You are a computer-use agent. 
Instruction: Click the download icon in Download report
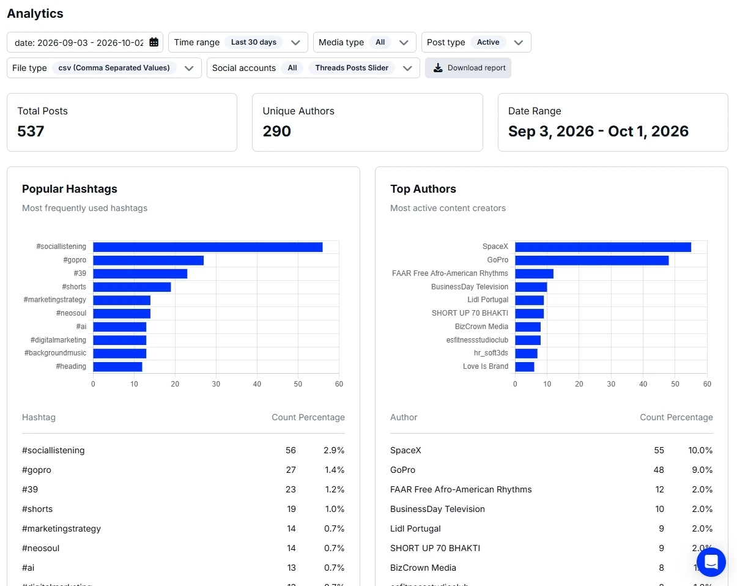point(438,68)
